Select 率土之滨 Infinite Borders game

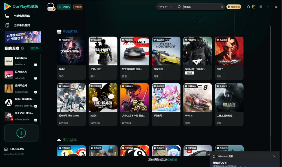click(x=22, y=116)
